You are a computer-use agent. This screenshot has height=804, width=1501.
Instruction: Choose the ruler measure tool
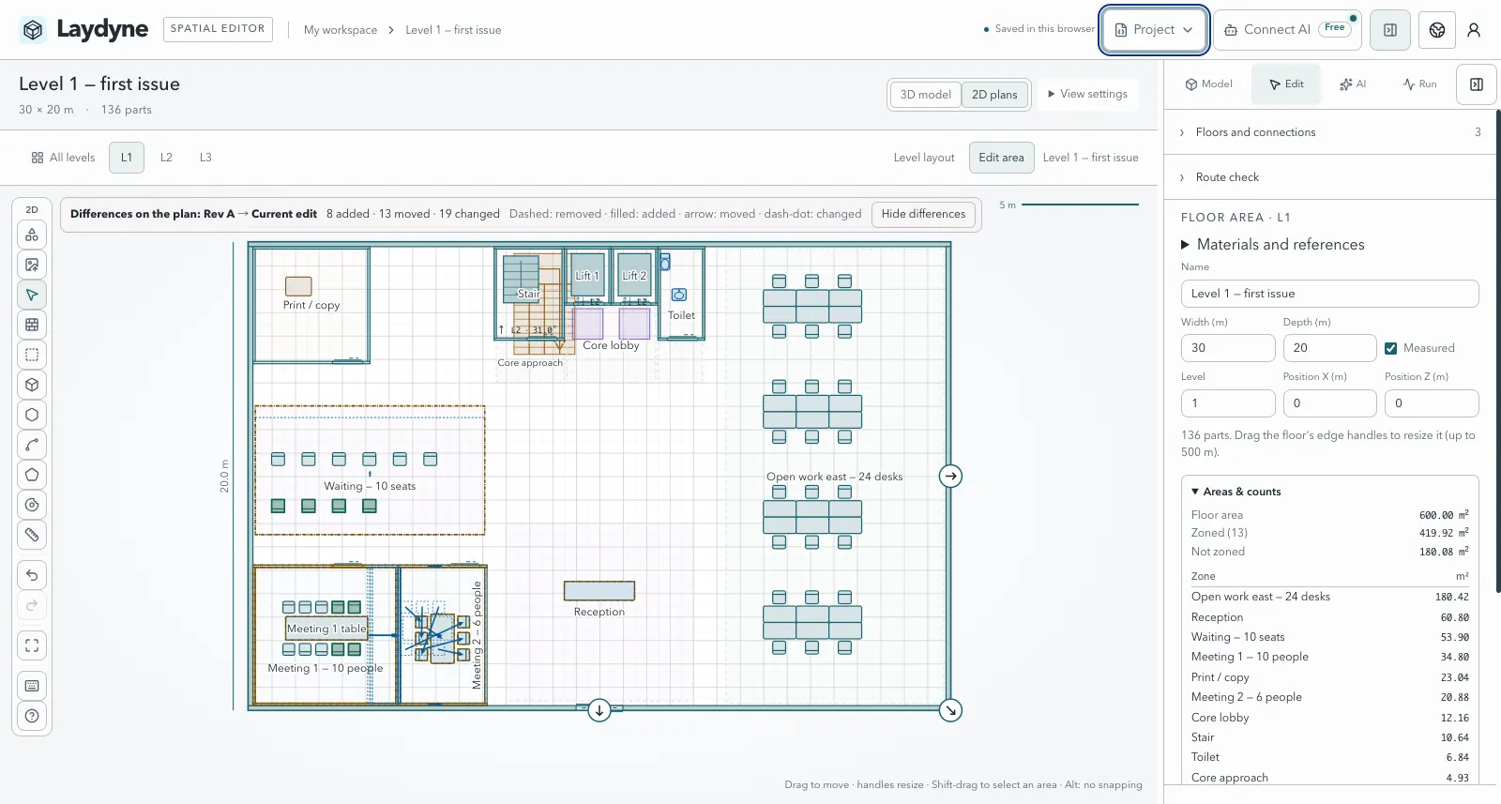[x=32, y=535]
